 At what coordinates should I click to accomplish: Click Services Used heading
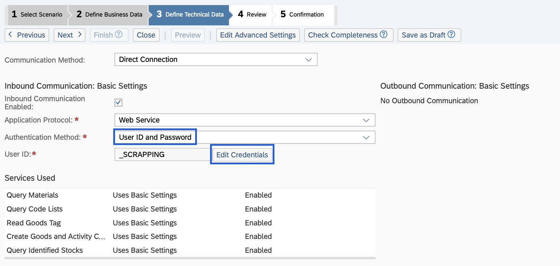click(30, 178)
